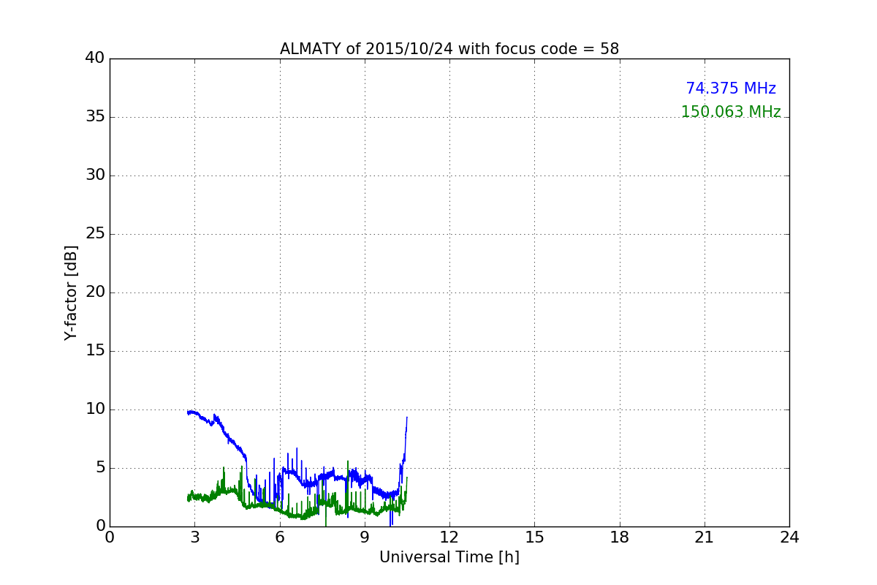Click the 'Universal Time [h]' axis label
Image resolution: width=877 pixels, height=585 pixels.
449,557
